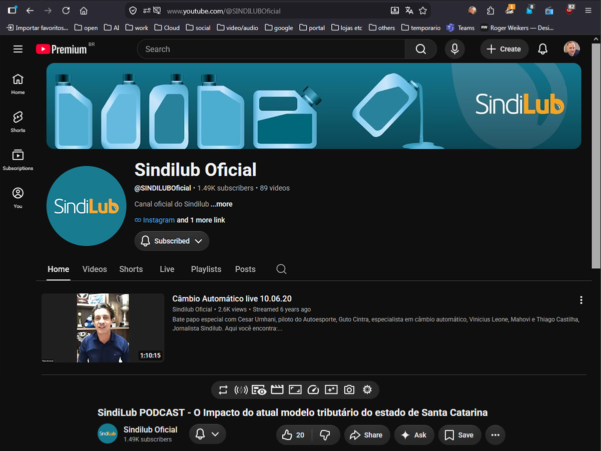Open YouTube notifications bell
This screenshot has height=451, width=601.
[x=542, y=49]
